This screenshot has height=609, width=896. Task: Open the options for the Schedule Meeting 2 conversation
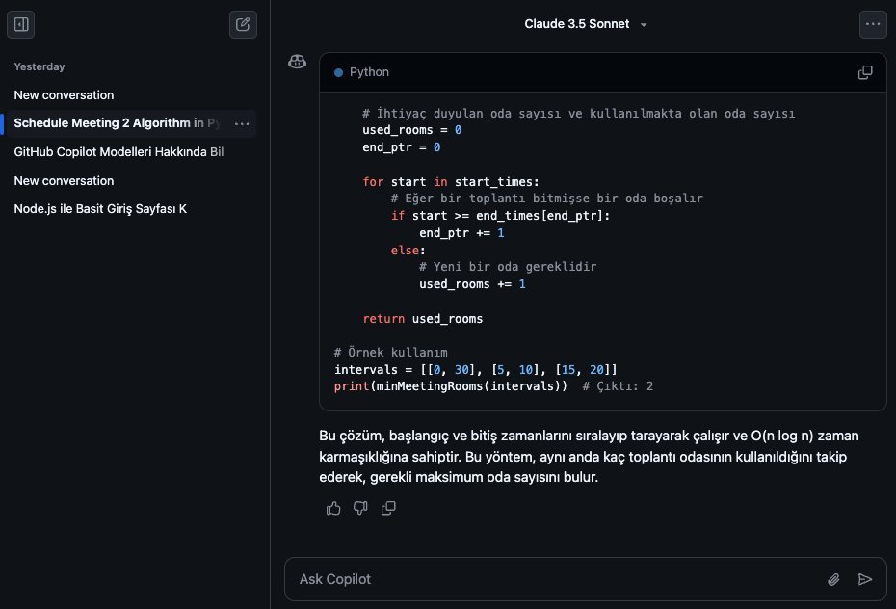coord(242,123)
